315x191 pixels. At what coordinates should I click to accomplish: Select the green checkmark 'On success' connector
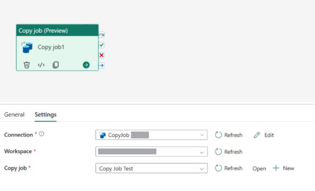pyautogui.click(x=102, y=45)
